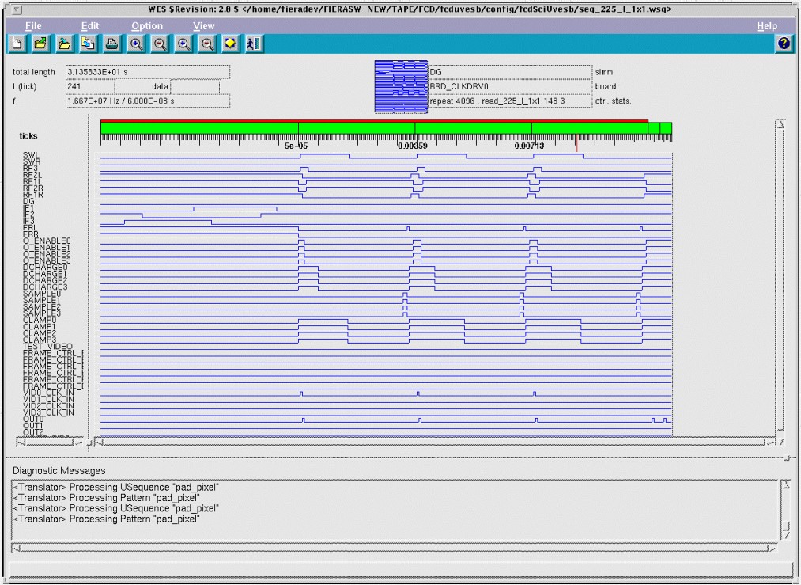Click the Exit running-man door icon
The width and height of the screenshot is (801, 585).
[254, 44]
